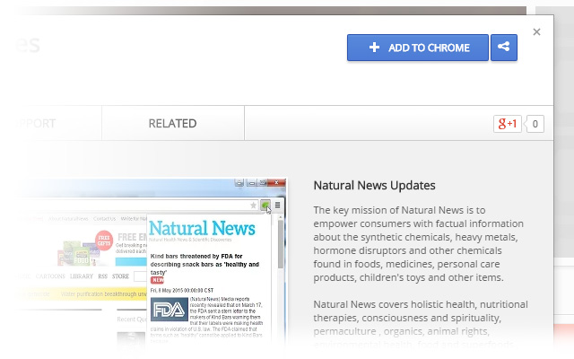The width and height of the screenshot is (574, 359).
Task: Click the red NEW badge under headline
Action: click(158, 280)
